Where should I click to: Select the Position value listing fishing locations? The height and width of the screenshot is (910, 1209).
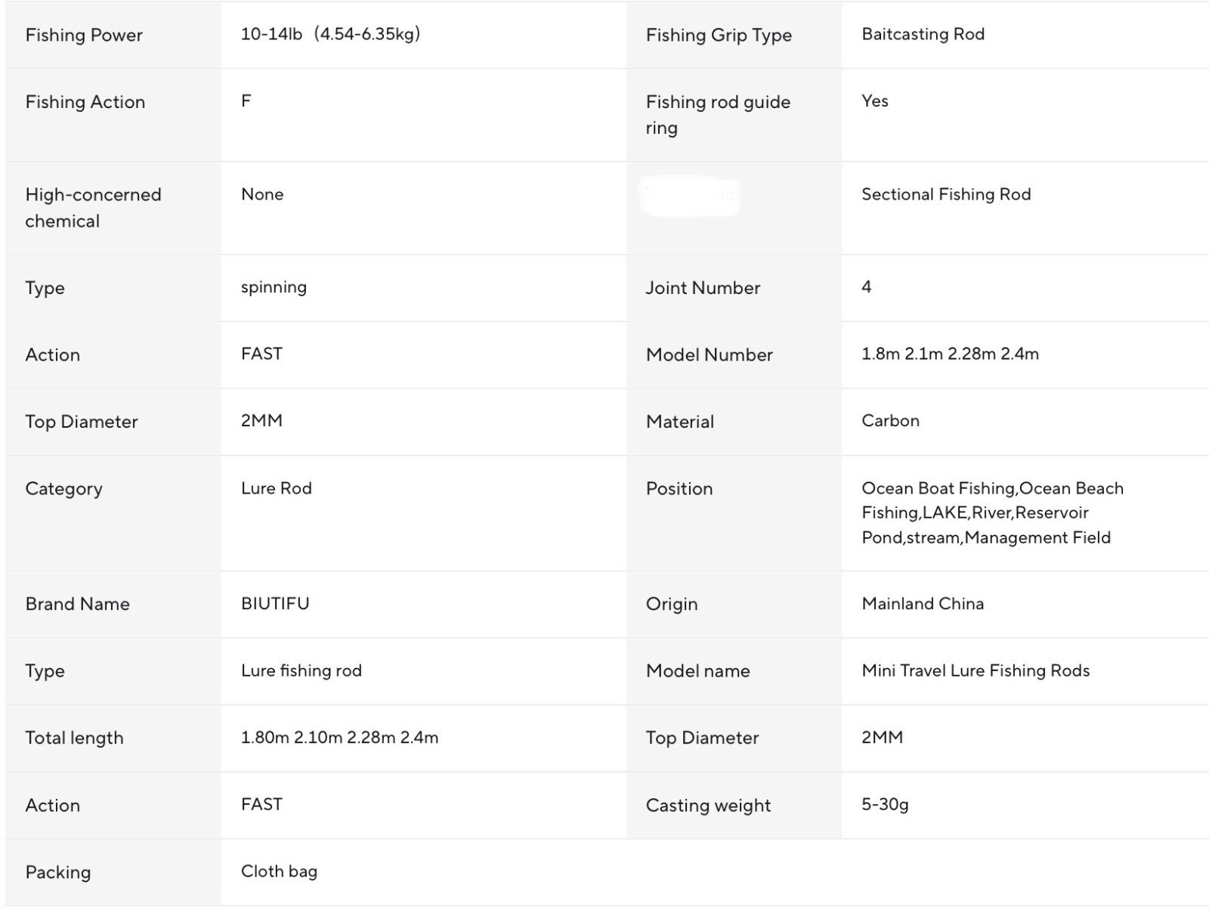click(x=992, y=513)
